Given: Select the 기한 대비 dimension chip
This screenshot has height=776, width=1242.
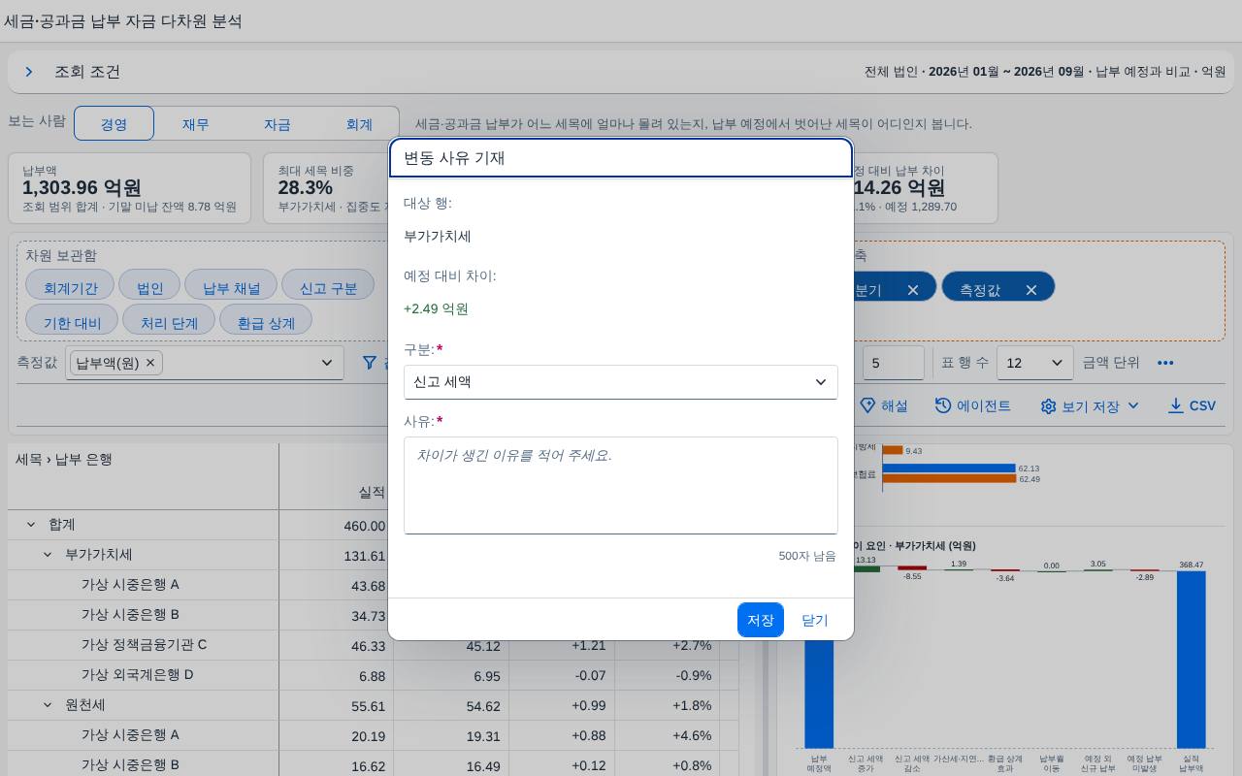Looking at the screenshot, I should point(72,319).
